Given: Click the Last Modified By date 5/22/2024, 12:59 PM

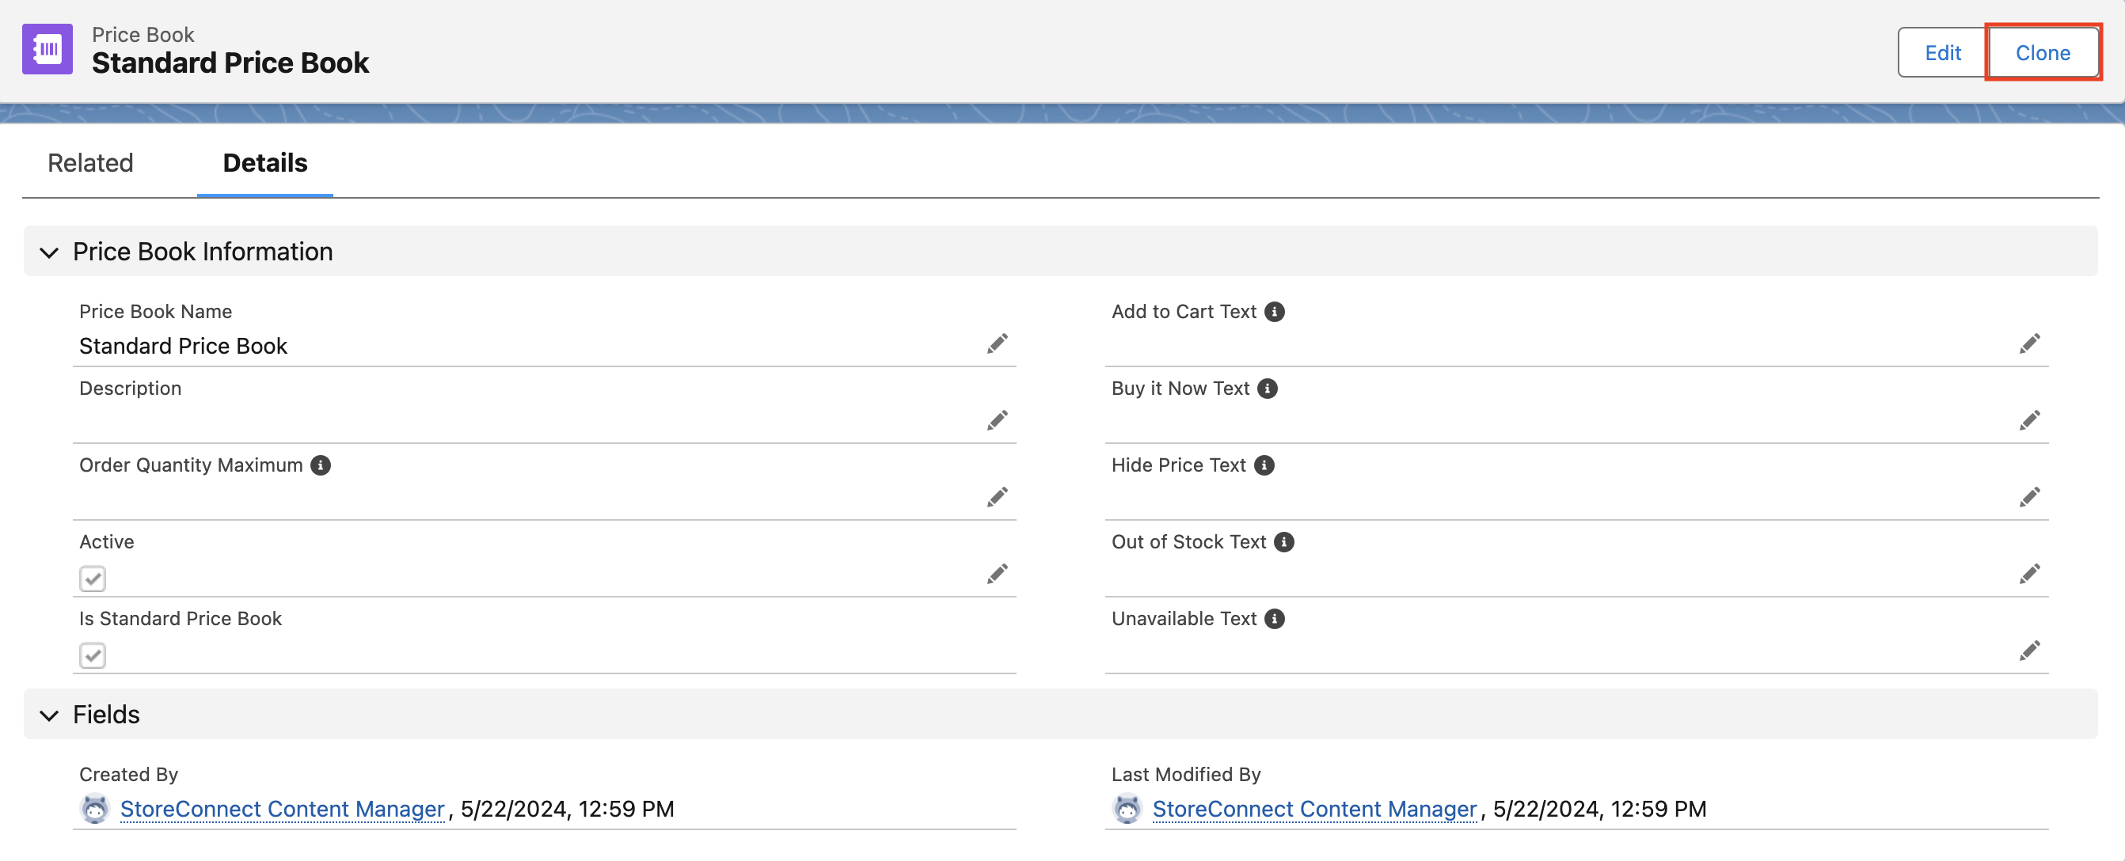Looking at the screenshot, I should click(1599, 809).
